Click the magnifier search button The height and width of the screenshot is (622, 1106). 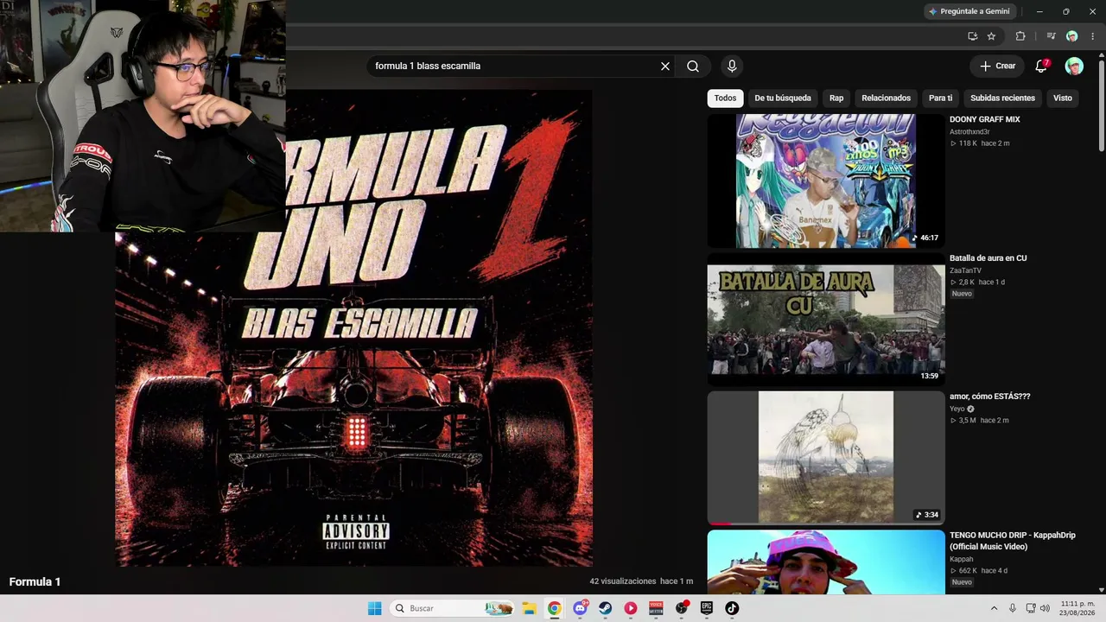(x=693, y=66)
